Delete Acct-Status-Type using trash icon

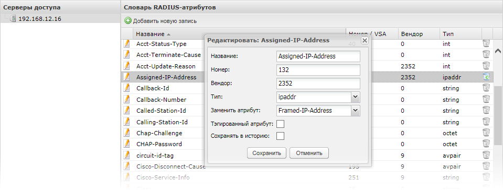[x=486, y=44]
